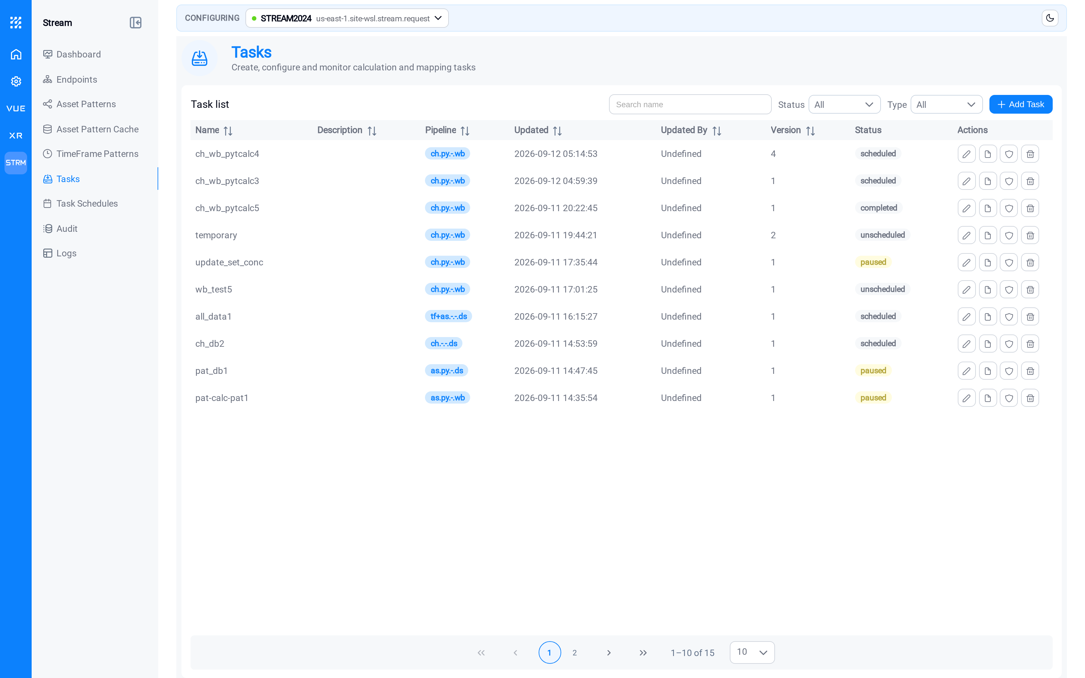Go to page 2
1085x678 pixels.
(574, 652)
